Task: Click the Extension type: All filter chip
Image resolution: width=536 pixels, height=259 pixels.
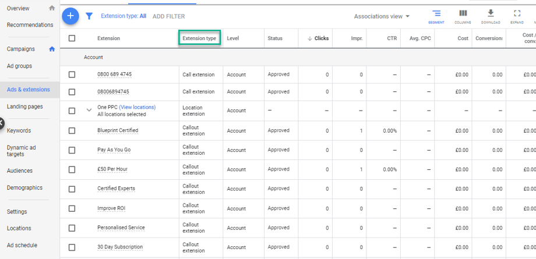Action: click(x=124, y=16)
